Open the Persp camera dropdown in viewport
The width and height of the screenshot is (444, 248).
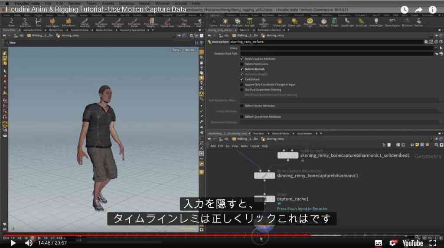(x=176, y=50)
